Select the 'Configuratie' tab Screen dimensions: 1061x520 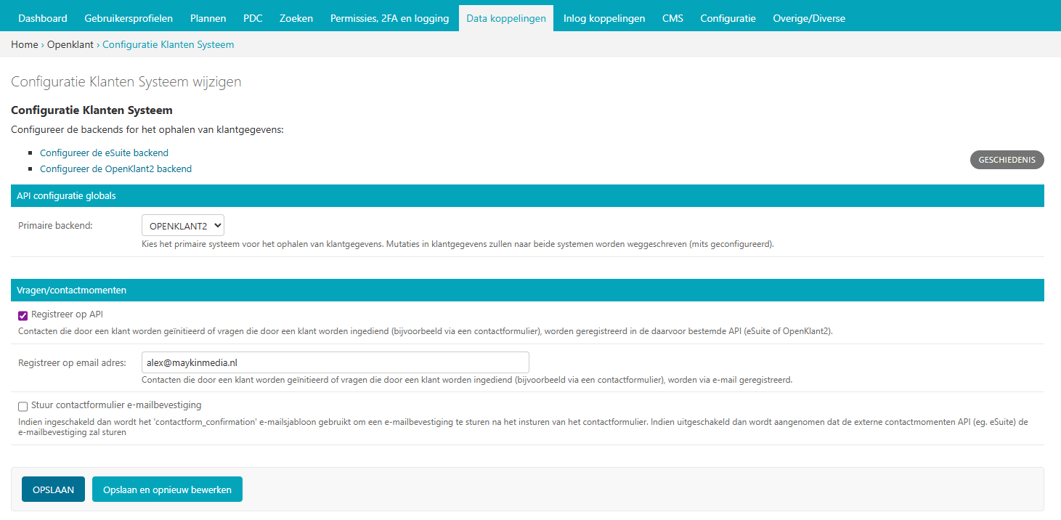pos(728,17)
